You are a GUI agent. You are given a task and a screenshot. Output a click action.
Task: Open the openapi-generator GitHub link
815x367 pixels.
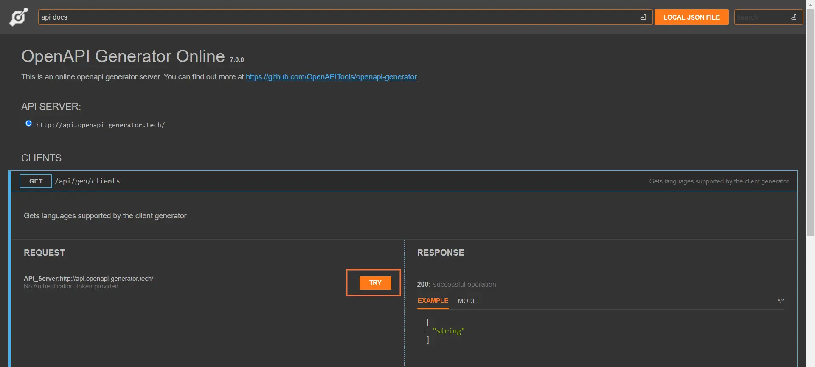click(331, 77)
